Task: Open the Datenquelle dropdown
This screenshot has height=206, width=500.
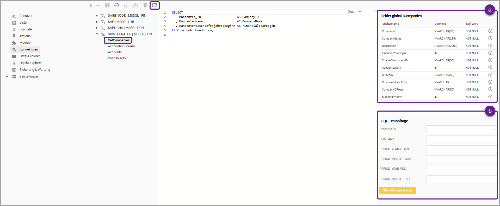Action: [x=461, y=129]
